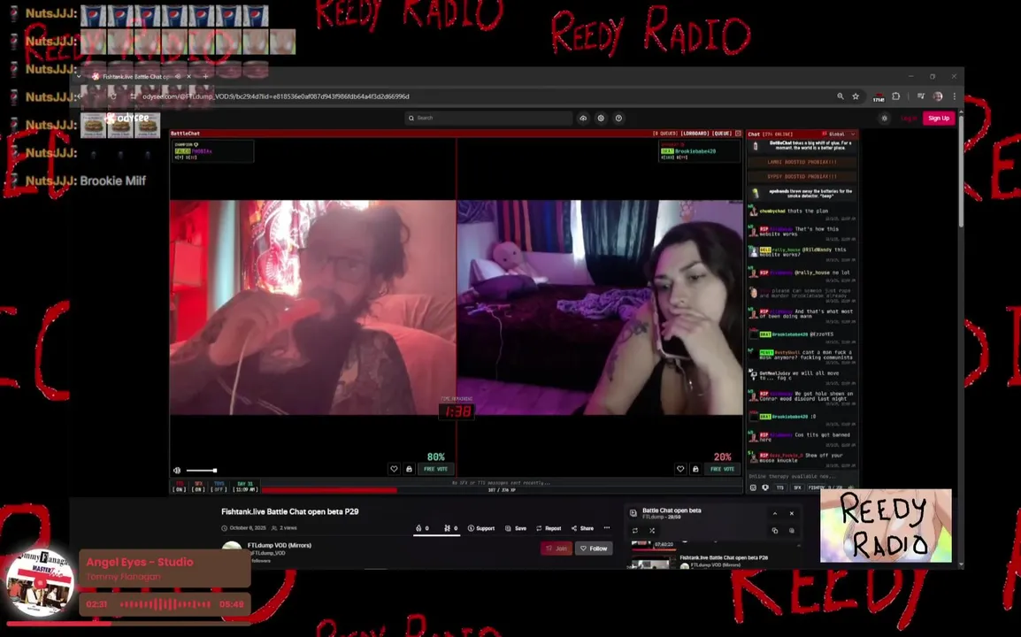Click the Repost button
The width and height of the screenshot is (1021, 637).
pyautogui.click(x=549, y=528)
